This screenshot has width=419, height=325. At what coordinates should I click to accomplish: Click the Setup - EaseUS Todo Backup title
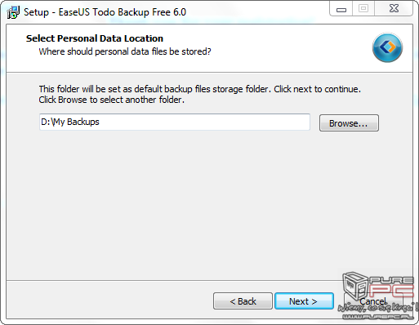click(x=105, y=12)
